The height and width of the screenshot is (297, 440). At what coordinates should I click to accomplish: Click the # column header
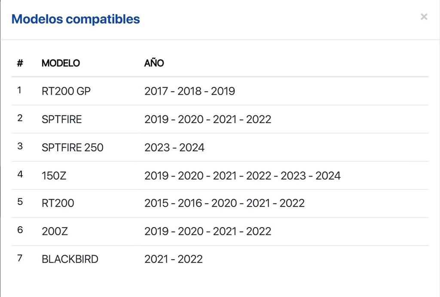click(x=20, y=63)
